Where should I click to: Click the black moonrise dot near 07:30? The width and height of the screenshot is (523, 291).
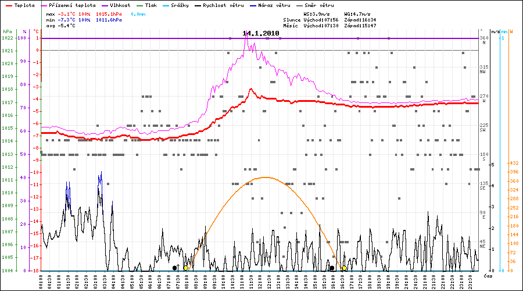[175, 268]
